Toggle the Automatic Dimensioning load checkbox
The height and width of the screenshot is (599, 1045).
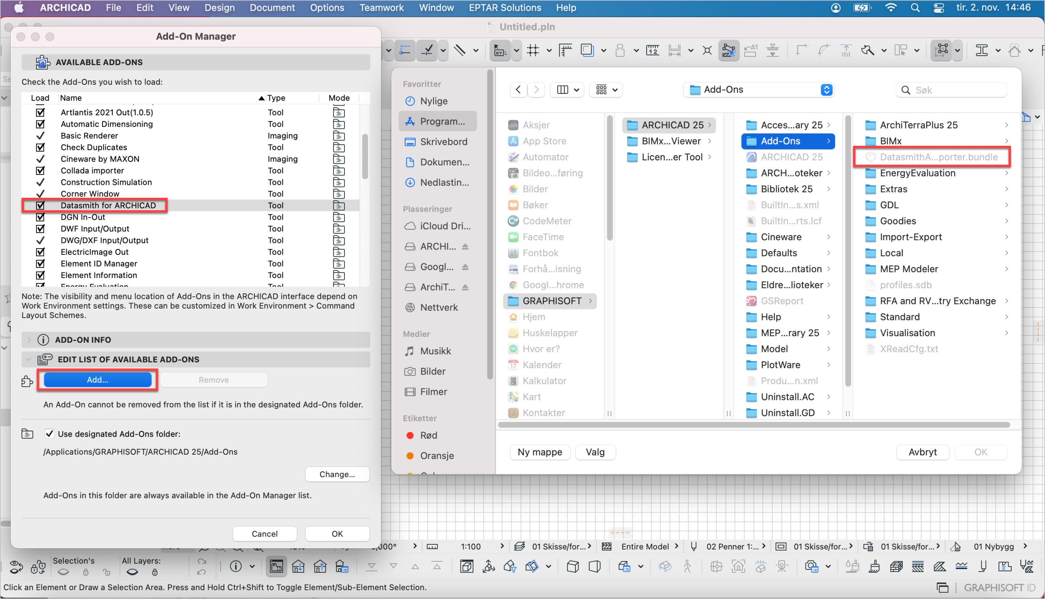(40, 124)
